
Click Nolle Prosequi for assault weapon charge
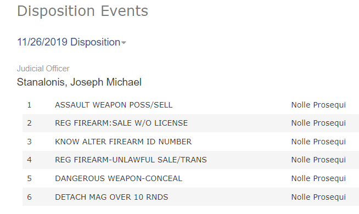click(318, 105)
